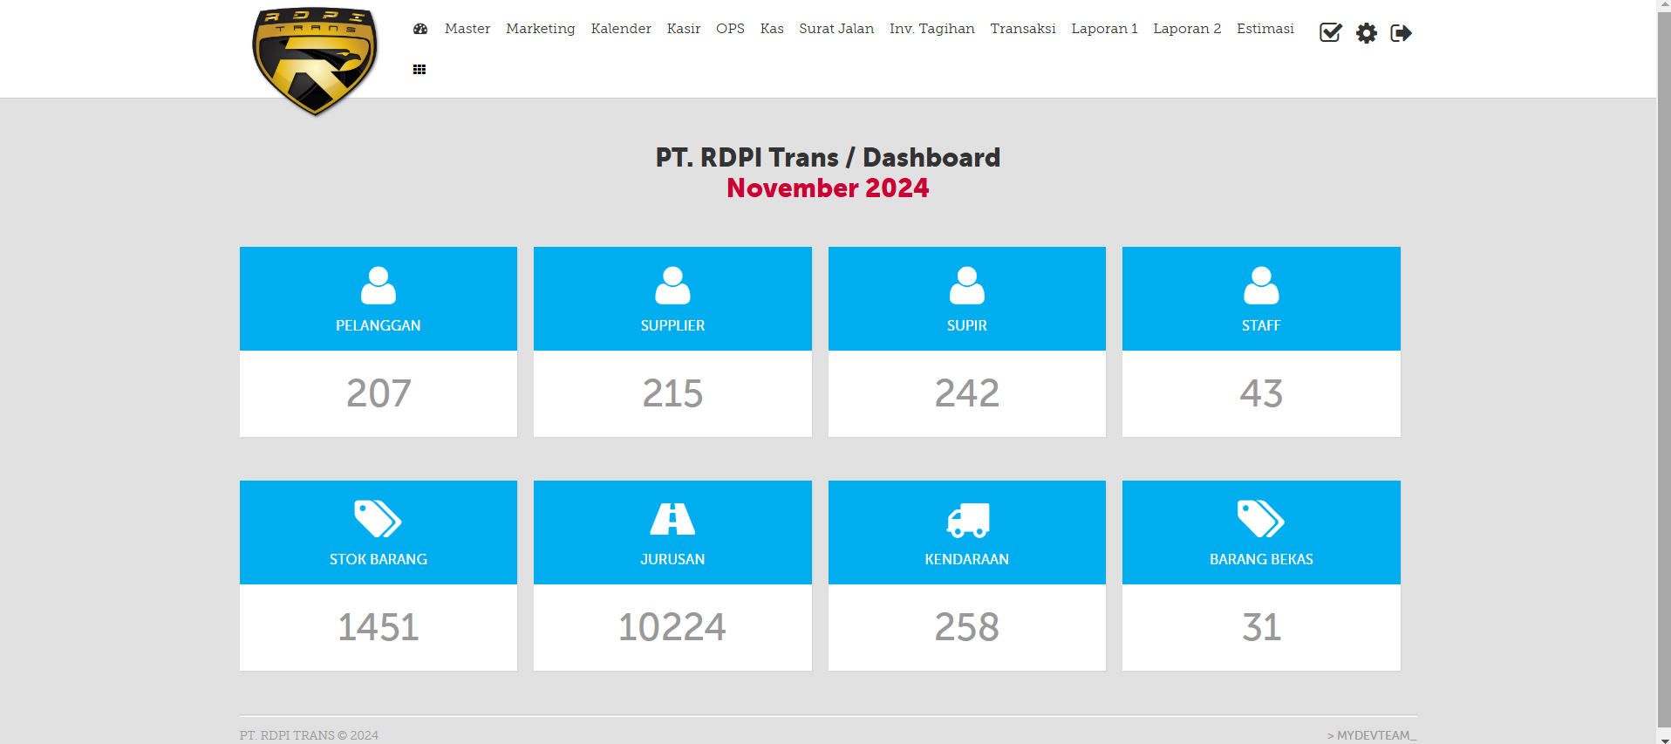Screen dimensions: 1671x744
Task: Select the Stok Barang tags icon
Action: (378, 519)
